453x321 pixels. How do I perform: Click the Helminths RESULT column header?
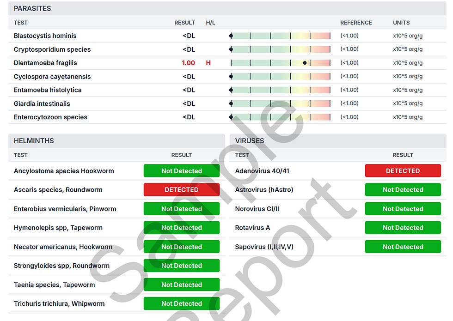[x=181, y=155]
